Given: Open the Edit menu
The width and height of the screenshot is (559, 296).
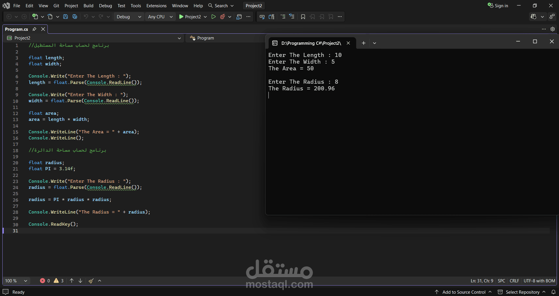Looking at the screenshot, I should pos(29,6).
